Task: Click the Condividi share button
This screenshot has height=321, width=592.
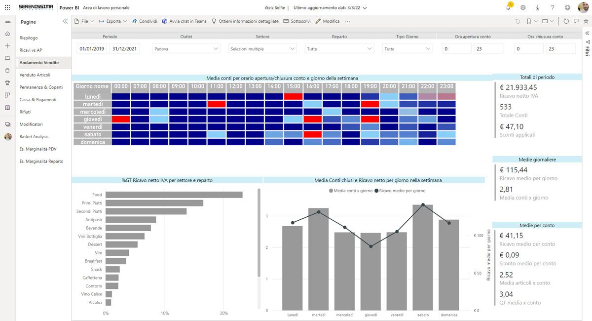Action: click(x=144, y=21)
